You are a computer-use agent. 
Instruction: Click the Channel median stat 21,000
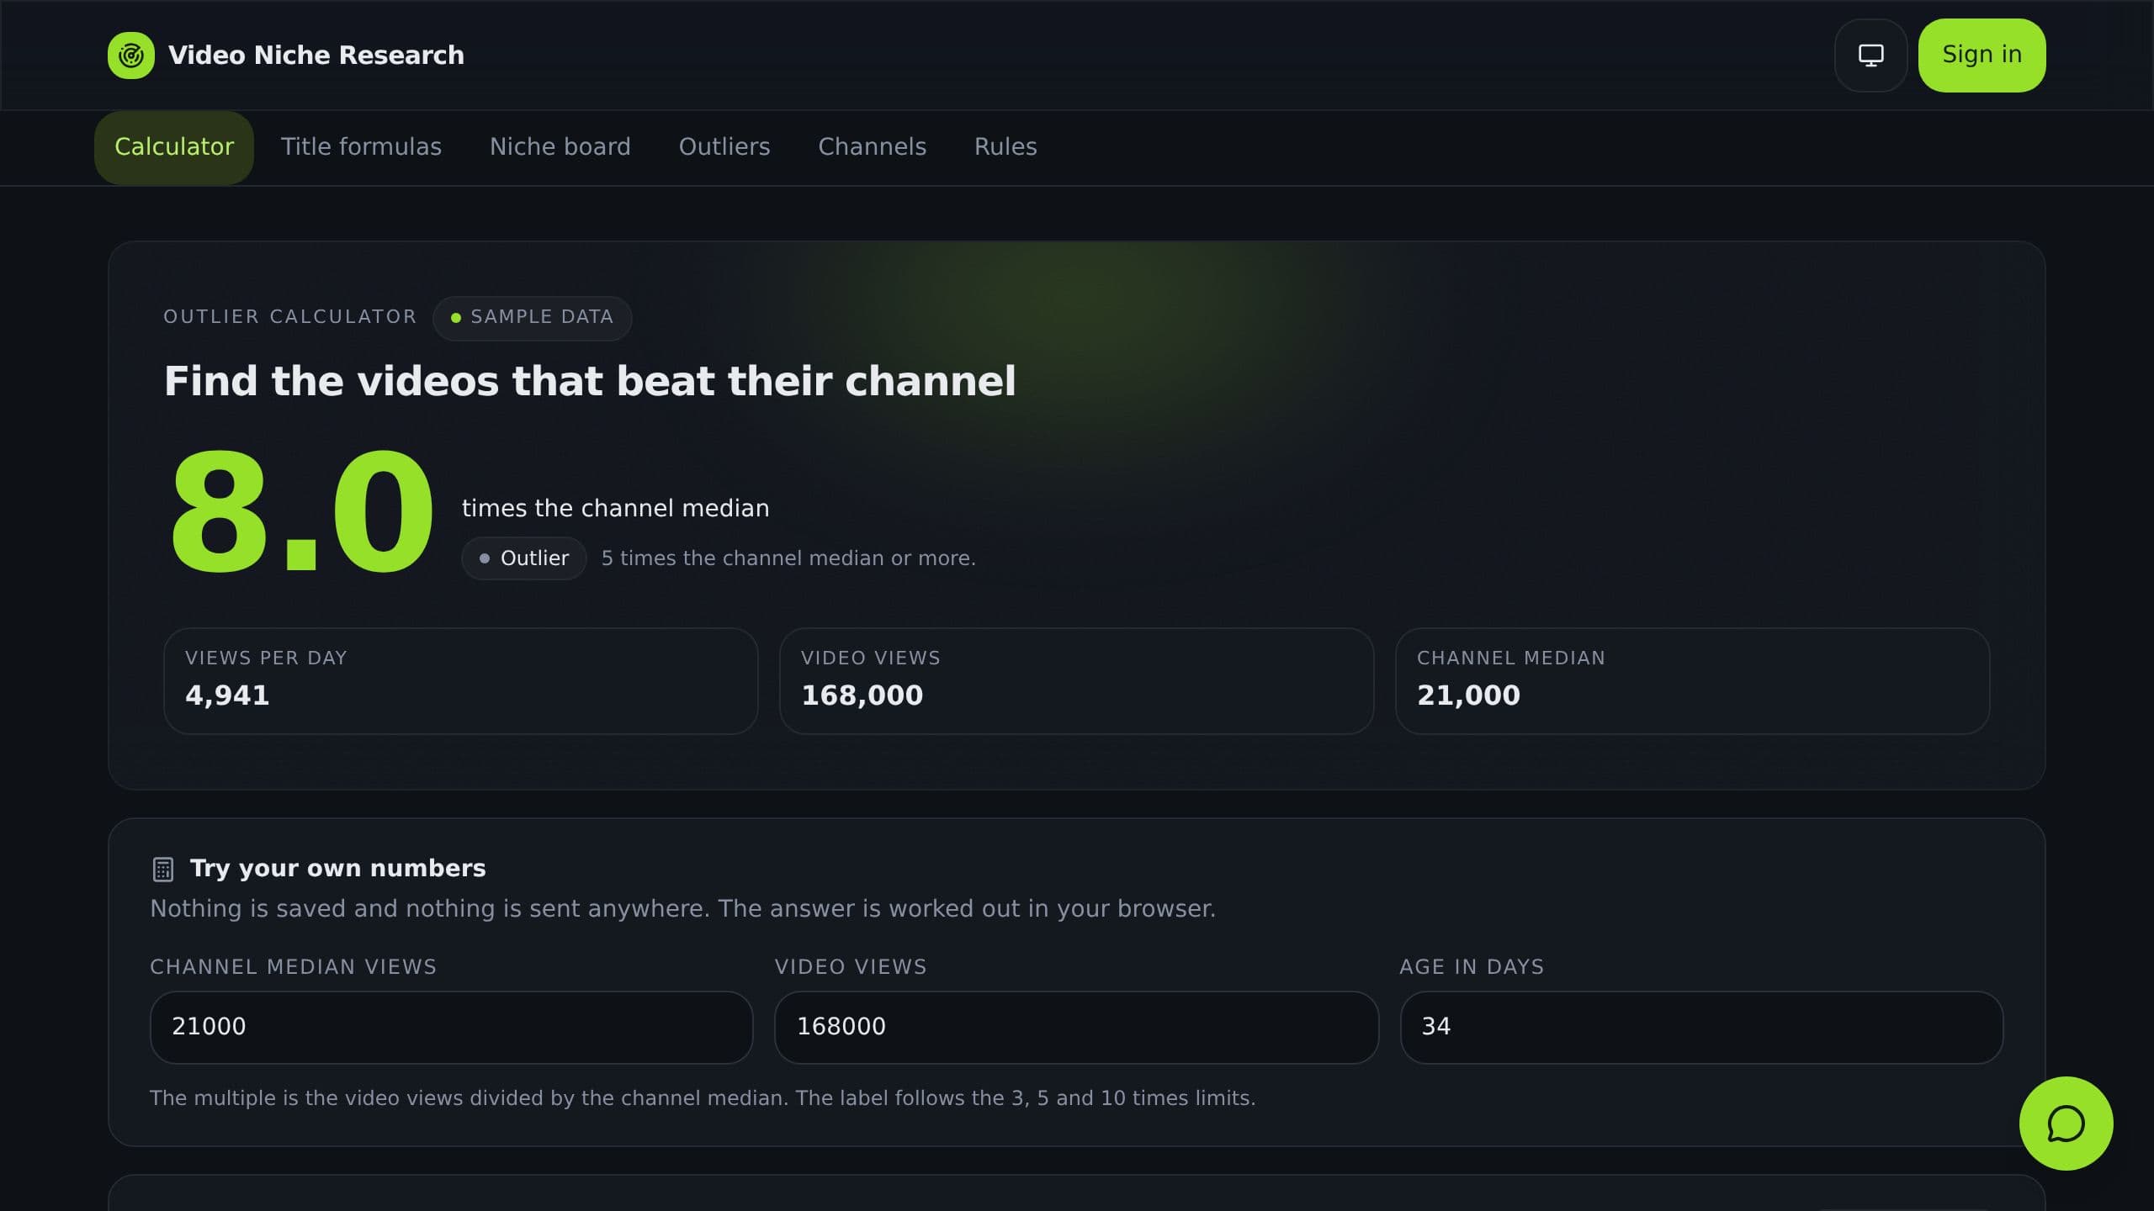[1468, 695]
